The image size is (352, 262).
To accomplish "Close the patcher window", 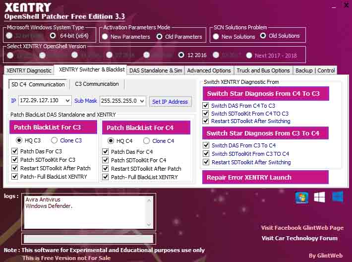I will click(347, 5).
